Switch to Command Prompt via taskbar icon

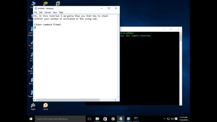point(136,119)
